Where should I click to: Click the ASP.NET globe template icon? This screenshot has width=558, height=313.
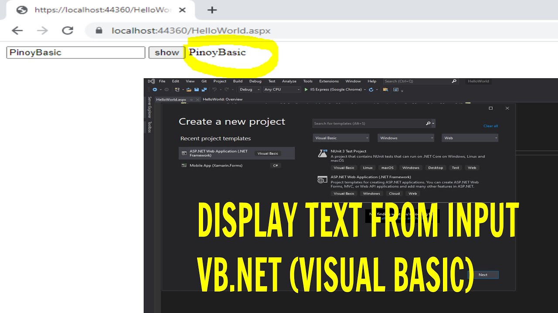[x=323, y=180]
